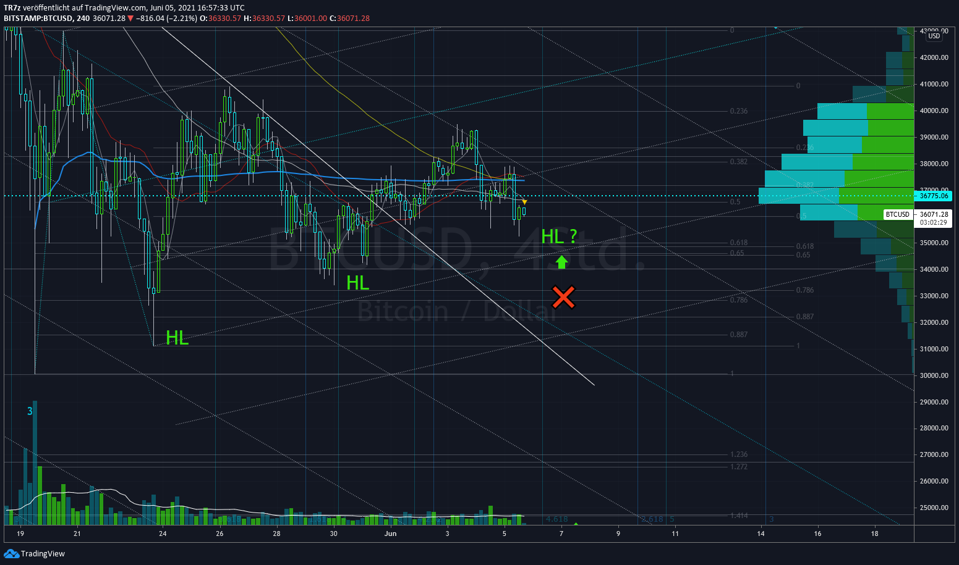Click the 40000.00 price axis label
Screen dimensions: 959x565
click(934, 111)
